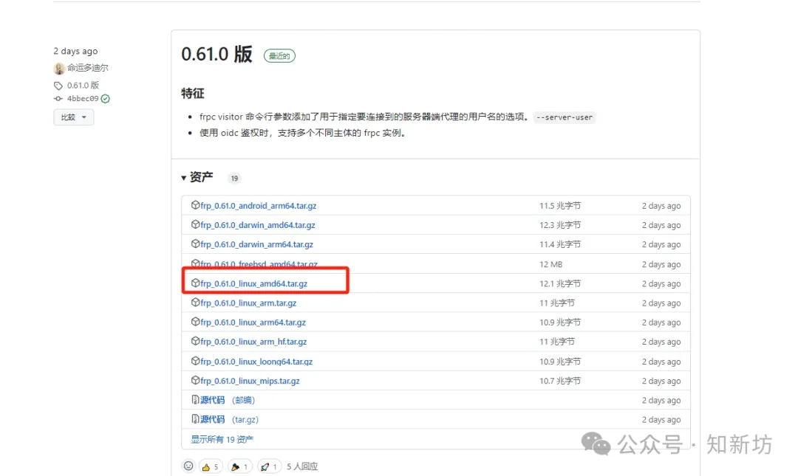Open frp_0.61.0_linux_mips.tar.gz link
This screenshot has height=476, width=798.
click(x=250, y=380)
